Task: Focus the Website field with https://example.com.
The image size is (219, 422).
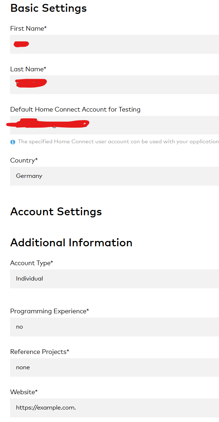Action: (114, 408)
